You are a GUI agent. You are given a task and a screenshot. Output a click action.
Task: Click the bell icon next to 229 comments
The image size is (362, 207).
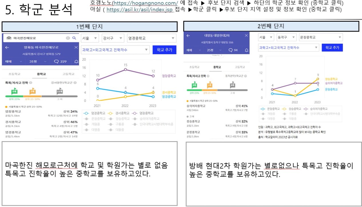[76, 61]
